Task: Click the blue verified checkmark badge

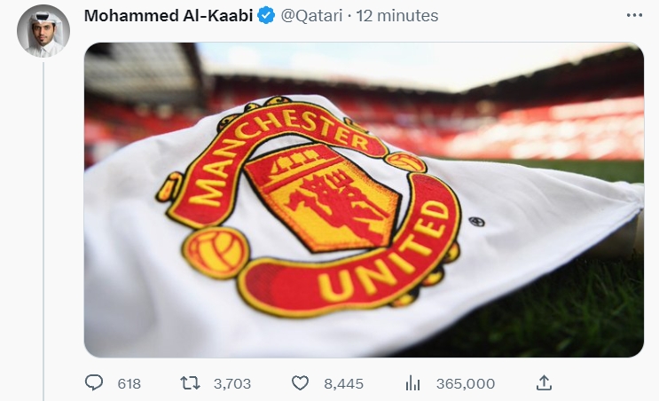Action: coord(266,16)
